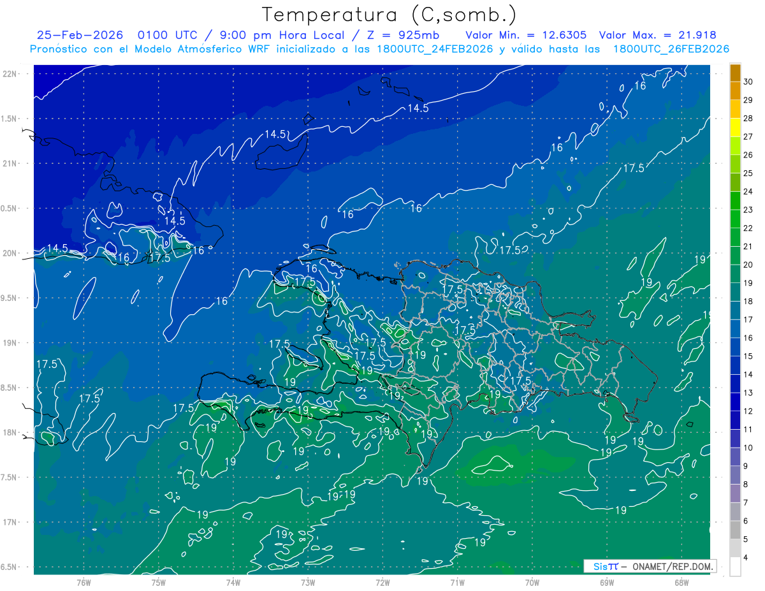Click the legend scale value '30'
The height and width of the screenshot is (591, 765).
pos(748,82)
